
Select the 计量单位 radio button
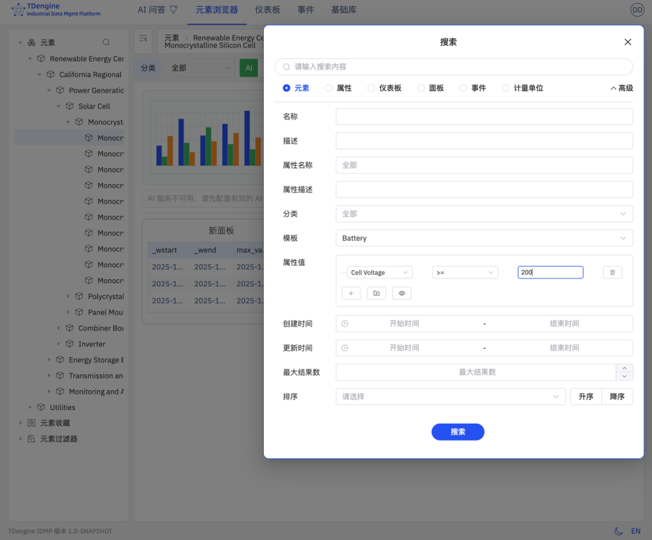pos(506,87)
